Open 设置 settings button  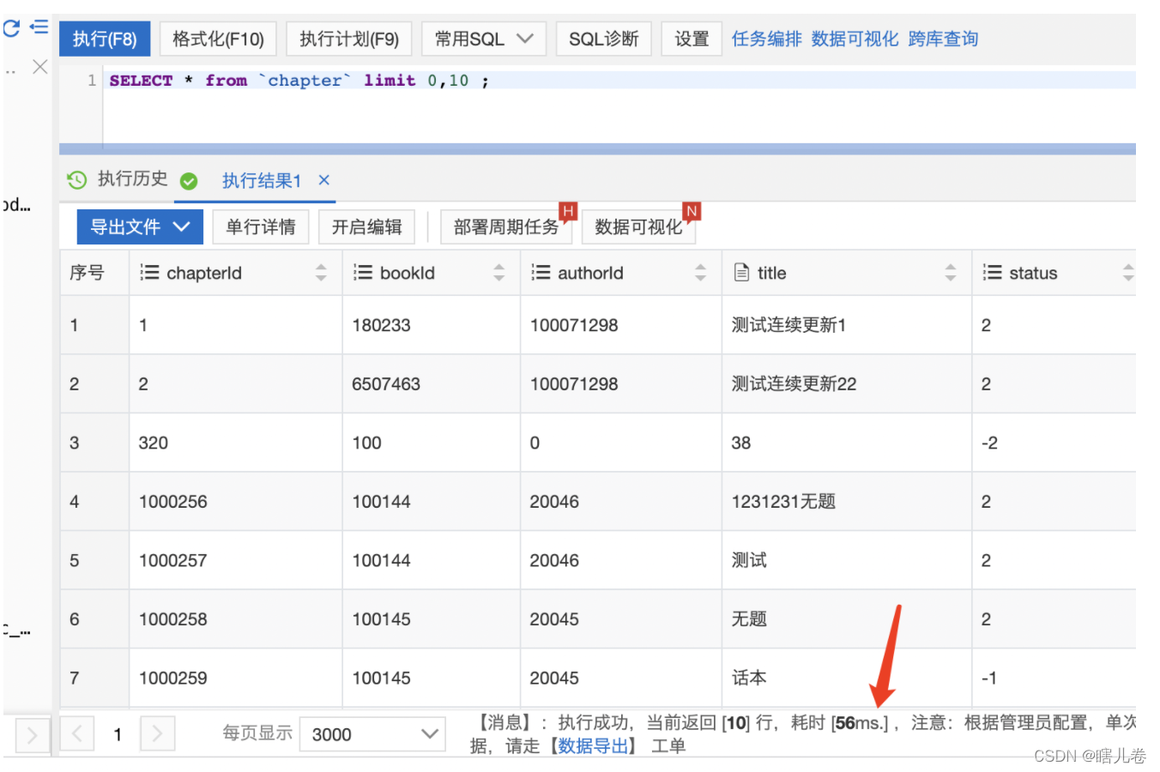692,39
